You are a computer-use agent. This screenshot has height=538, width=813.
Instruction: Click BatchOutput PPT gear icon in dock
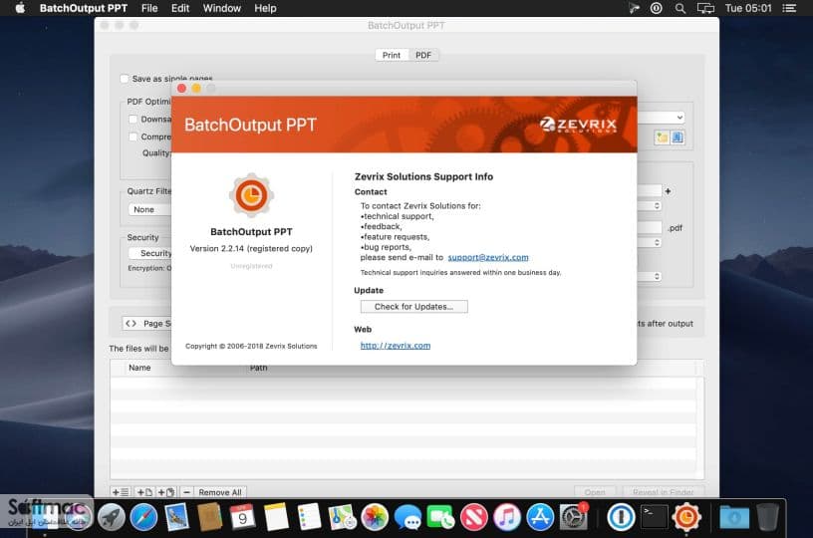pyautogui.click(x=686, y=517)
